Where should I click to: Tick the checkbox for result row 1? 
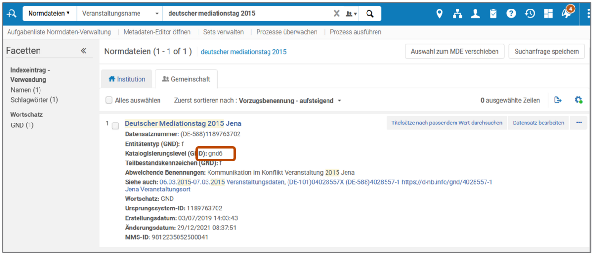click(115, 126)
